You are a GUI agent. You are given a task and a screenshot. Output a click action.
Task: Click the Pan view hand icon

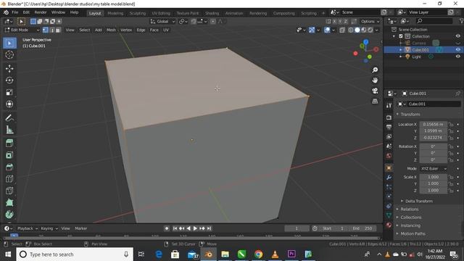[x=375, y=80]
